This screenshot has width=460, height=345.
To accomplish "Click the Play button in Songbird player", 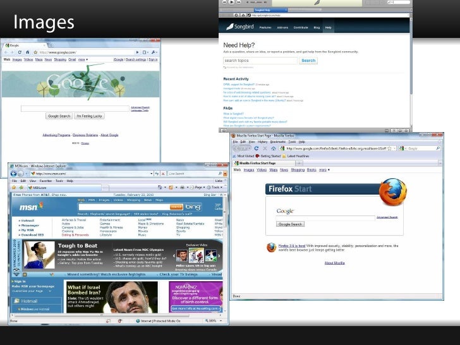I will [231, 2].
